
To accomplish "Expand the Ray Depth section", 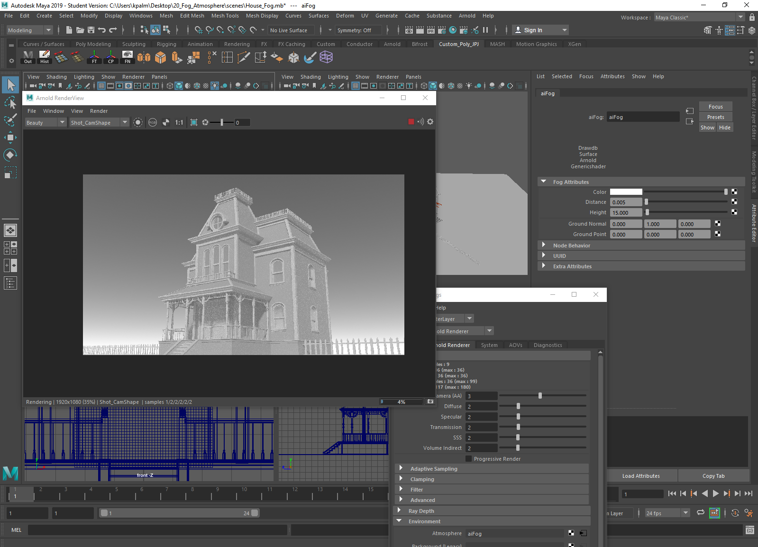I will point(399,511).
